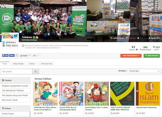Click the Ubah Promosi button
The height and width of the screenshot is (117, 162).
pos(152,56)
